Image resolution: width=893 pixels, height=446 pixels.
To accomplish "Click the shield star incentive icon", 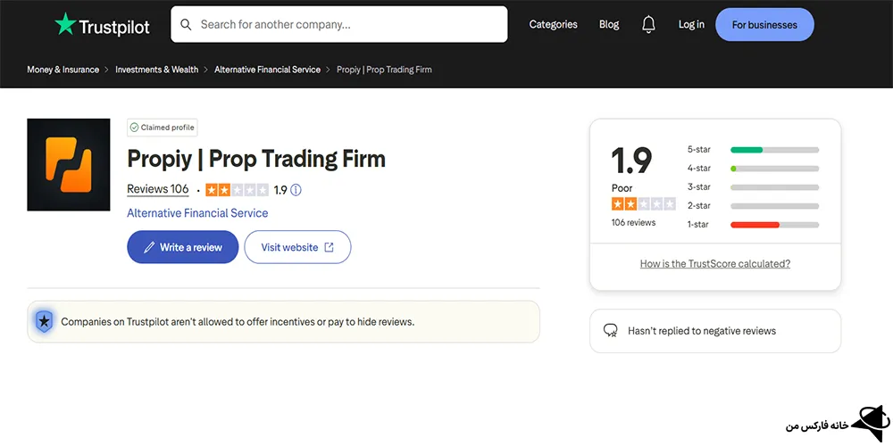I will pyautogui.click(x=44, y=322).
